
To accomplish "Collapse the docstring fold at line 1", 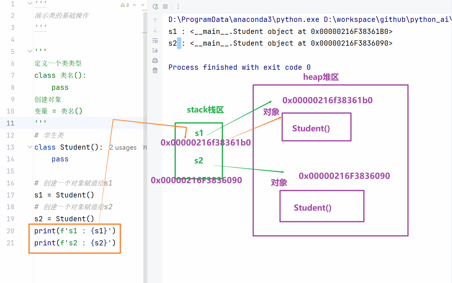I will 30,3.
